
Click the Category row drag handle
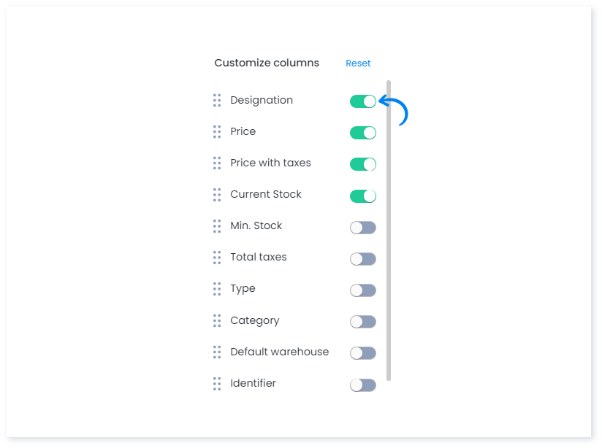[216, 320]
